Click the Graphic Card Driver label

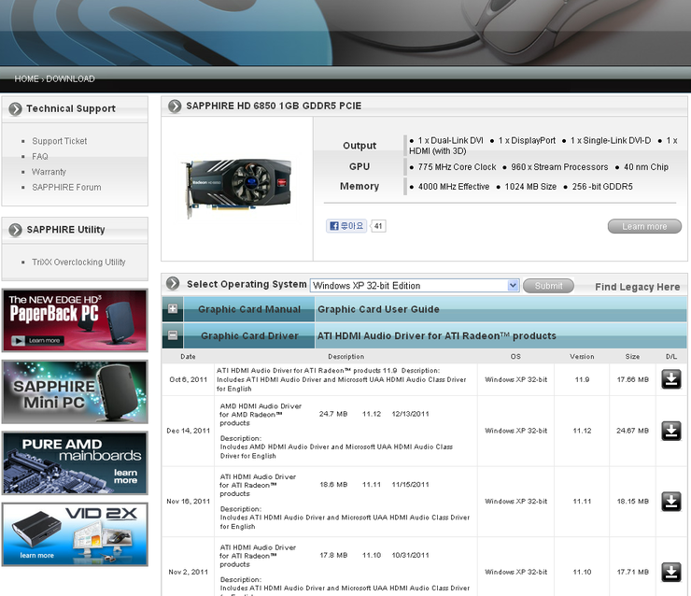click(249, 336)
